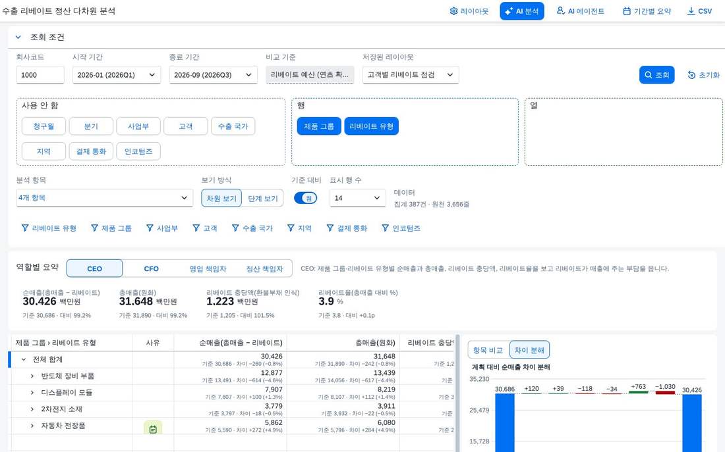
Task: Open the 표시 행 수 dropdown
Action: click(357, 197)
